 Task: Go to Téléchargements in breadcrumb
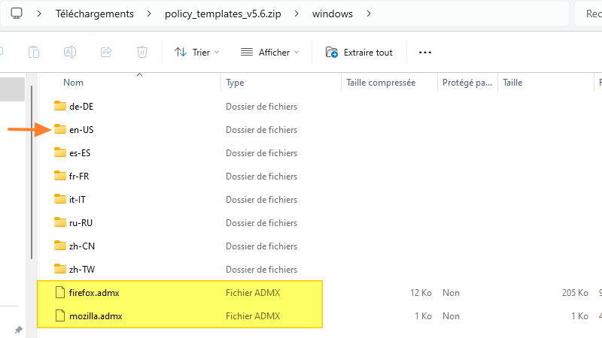95,14
